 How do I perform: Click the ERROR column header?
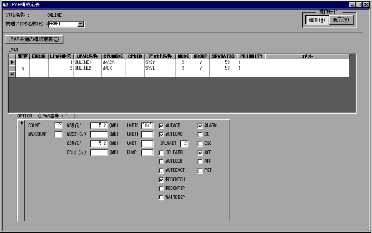tap(39, 56)
